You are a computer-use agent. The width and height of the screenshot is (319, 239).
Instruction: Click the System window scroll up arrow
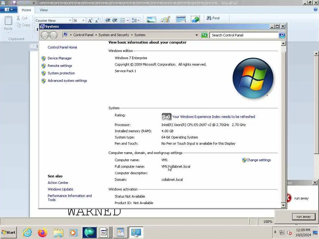pyautogui.click(x=283, y=43)
